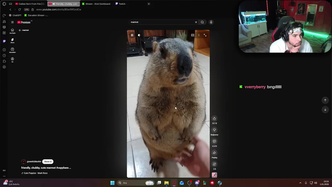Go back via marmot back arrow
The image size is (332, 187).
point(20,30)
